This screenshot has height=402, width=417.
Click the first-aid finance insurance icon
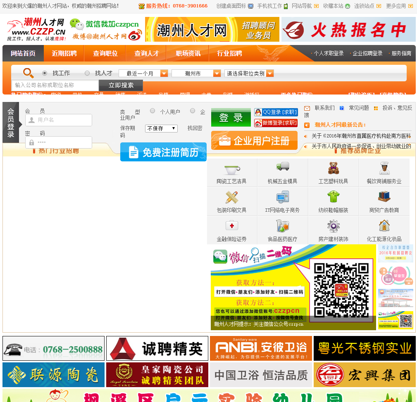tap(231, 225)
